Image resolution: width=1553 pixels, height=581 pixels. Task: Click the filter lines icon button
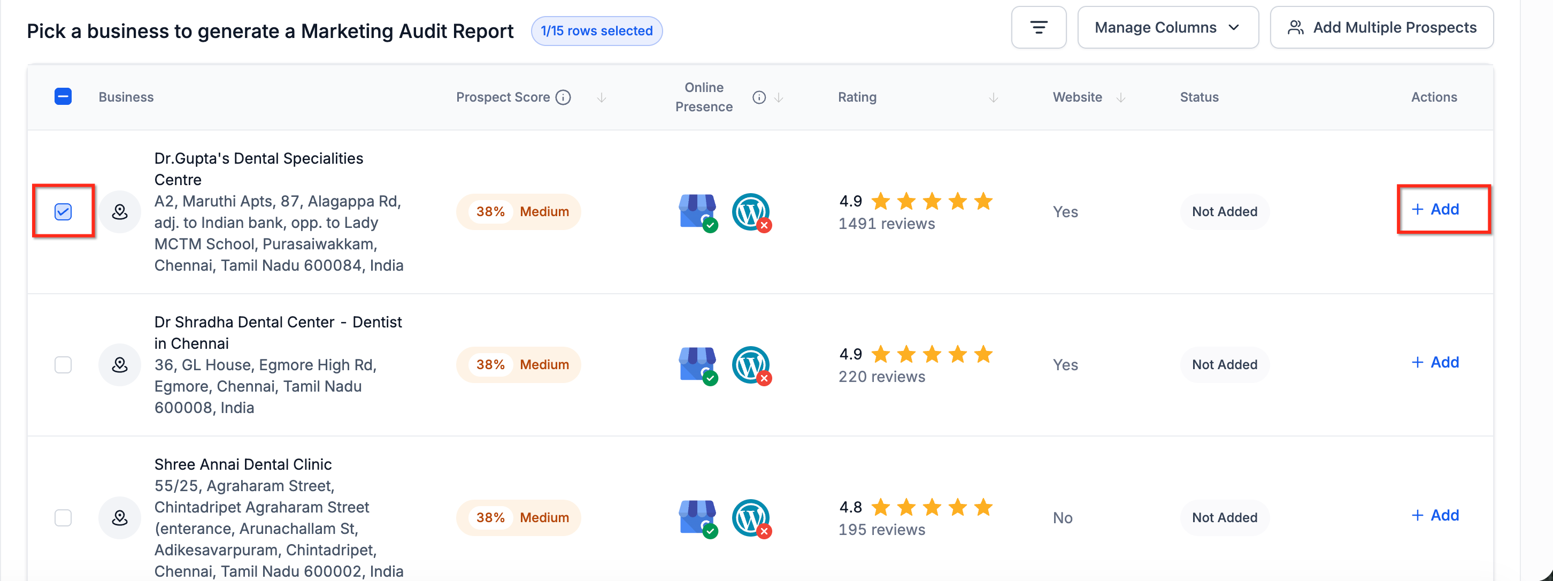tap(1038, 28)
